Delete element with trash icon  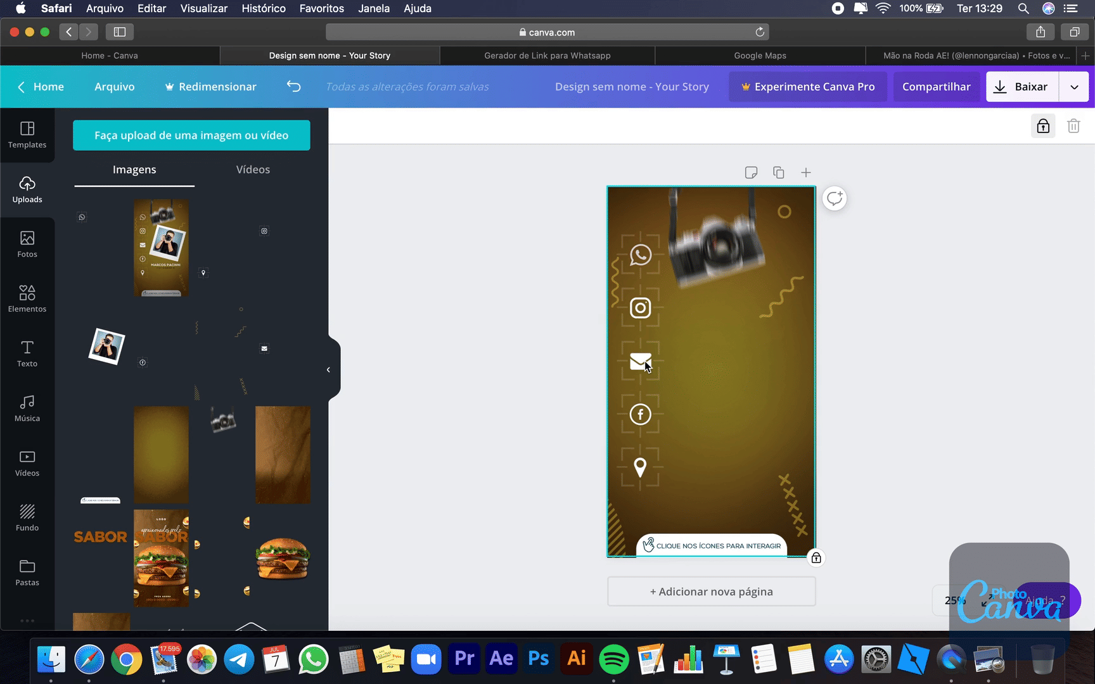[x=1073, y=126]
